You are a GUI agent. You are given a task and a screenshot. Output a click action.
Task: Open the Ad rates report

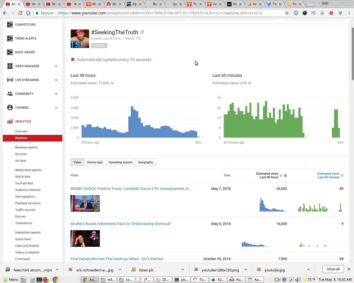pos(21,161)
